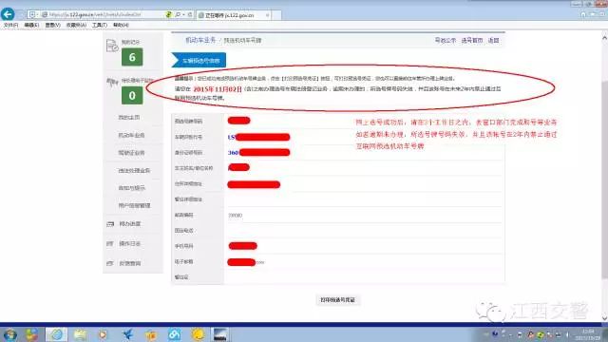This screenshot has width=608, height=342.
Task: Open the yellow round taskbar app
Action: pyautogui.click(x=199, y=334)
